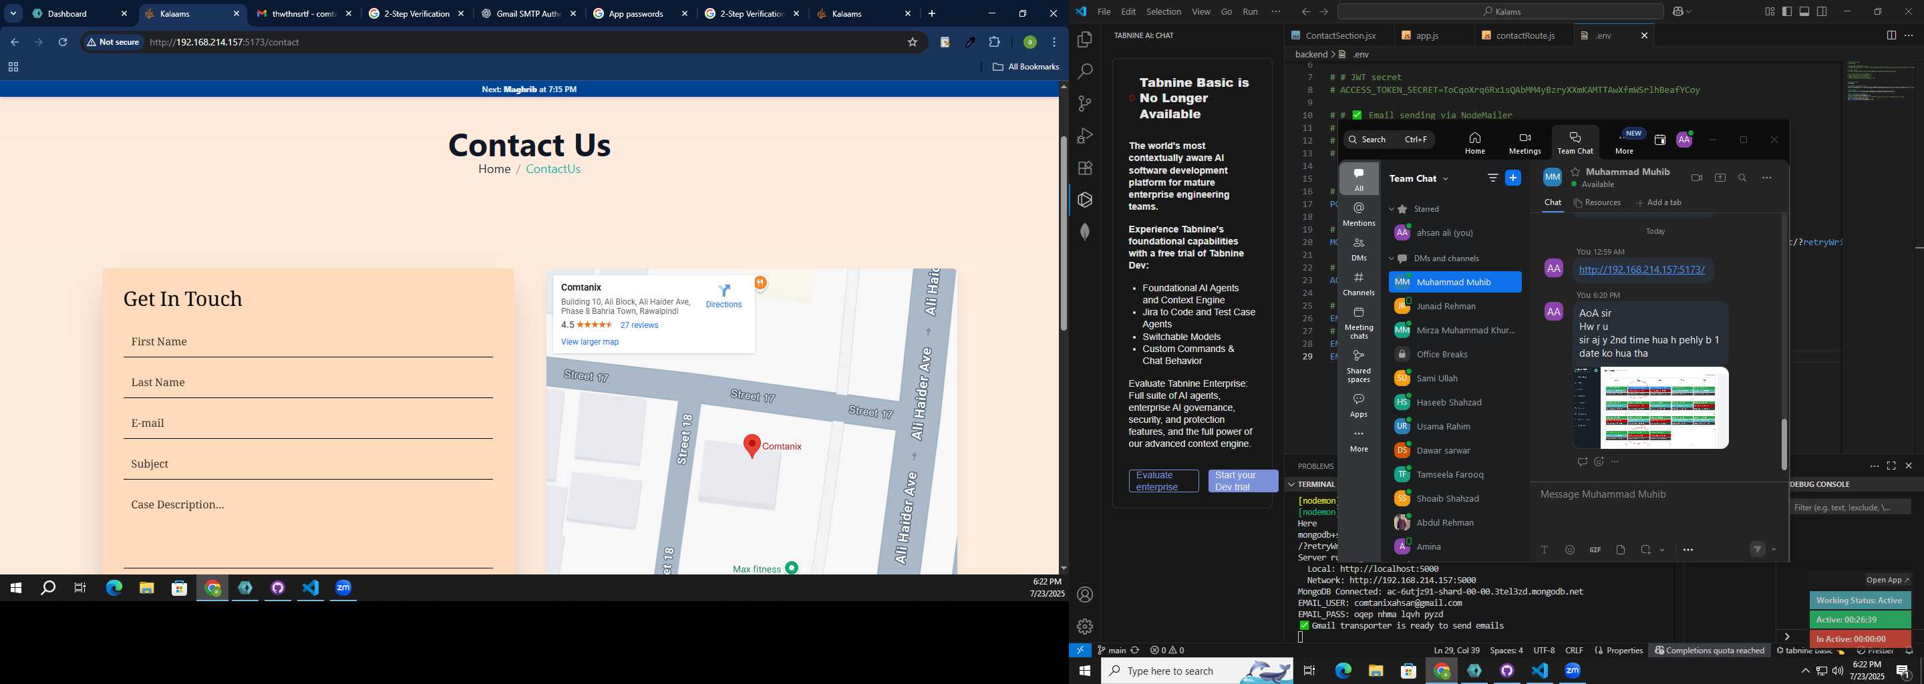Toggle VS Code Panel layout button
Viewport: 1924px width, 684px height.
pos(1804,12)
